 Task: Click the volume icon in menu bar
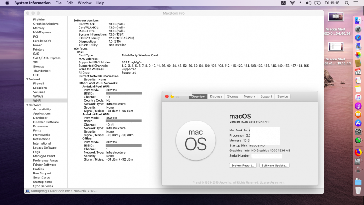(308, 3)
